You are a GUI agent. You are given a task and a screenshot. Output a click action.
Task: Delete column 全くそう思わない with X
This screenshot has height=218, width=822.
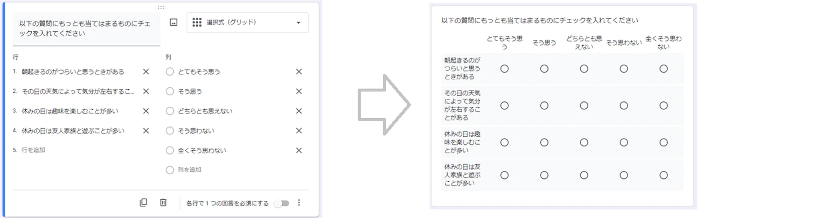click(299, 151)
